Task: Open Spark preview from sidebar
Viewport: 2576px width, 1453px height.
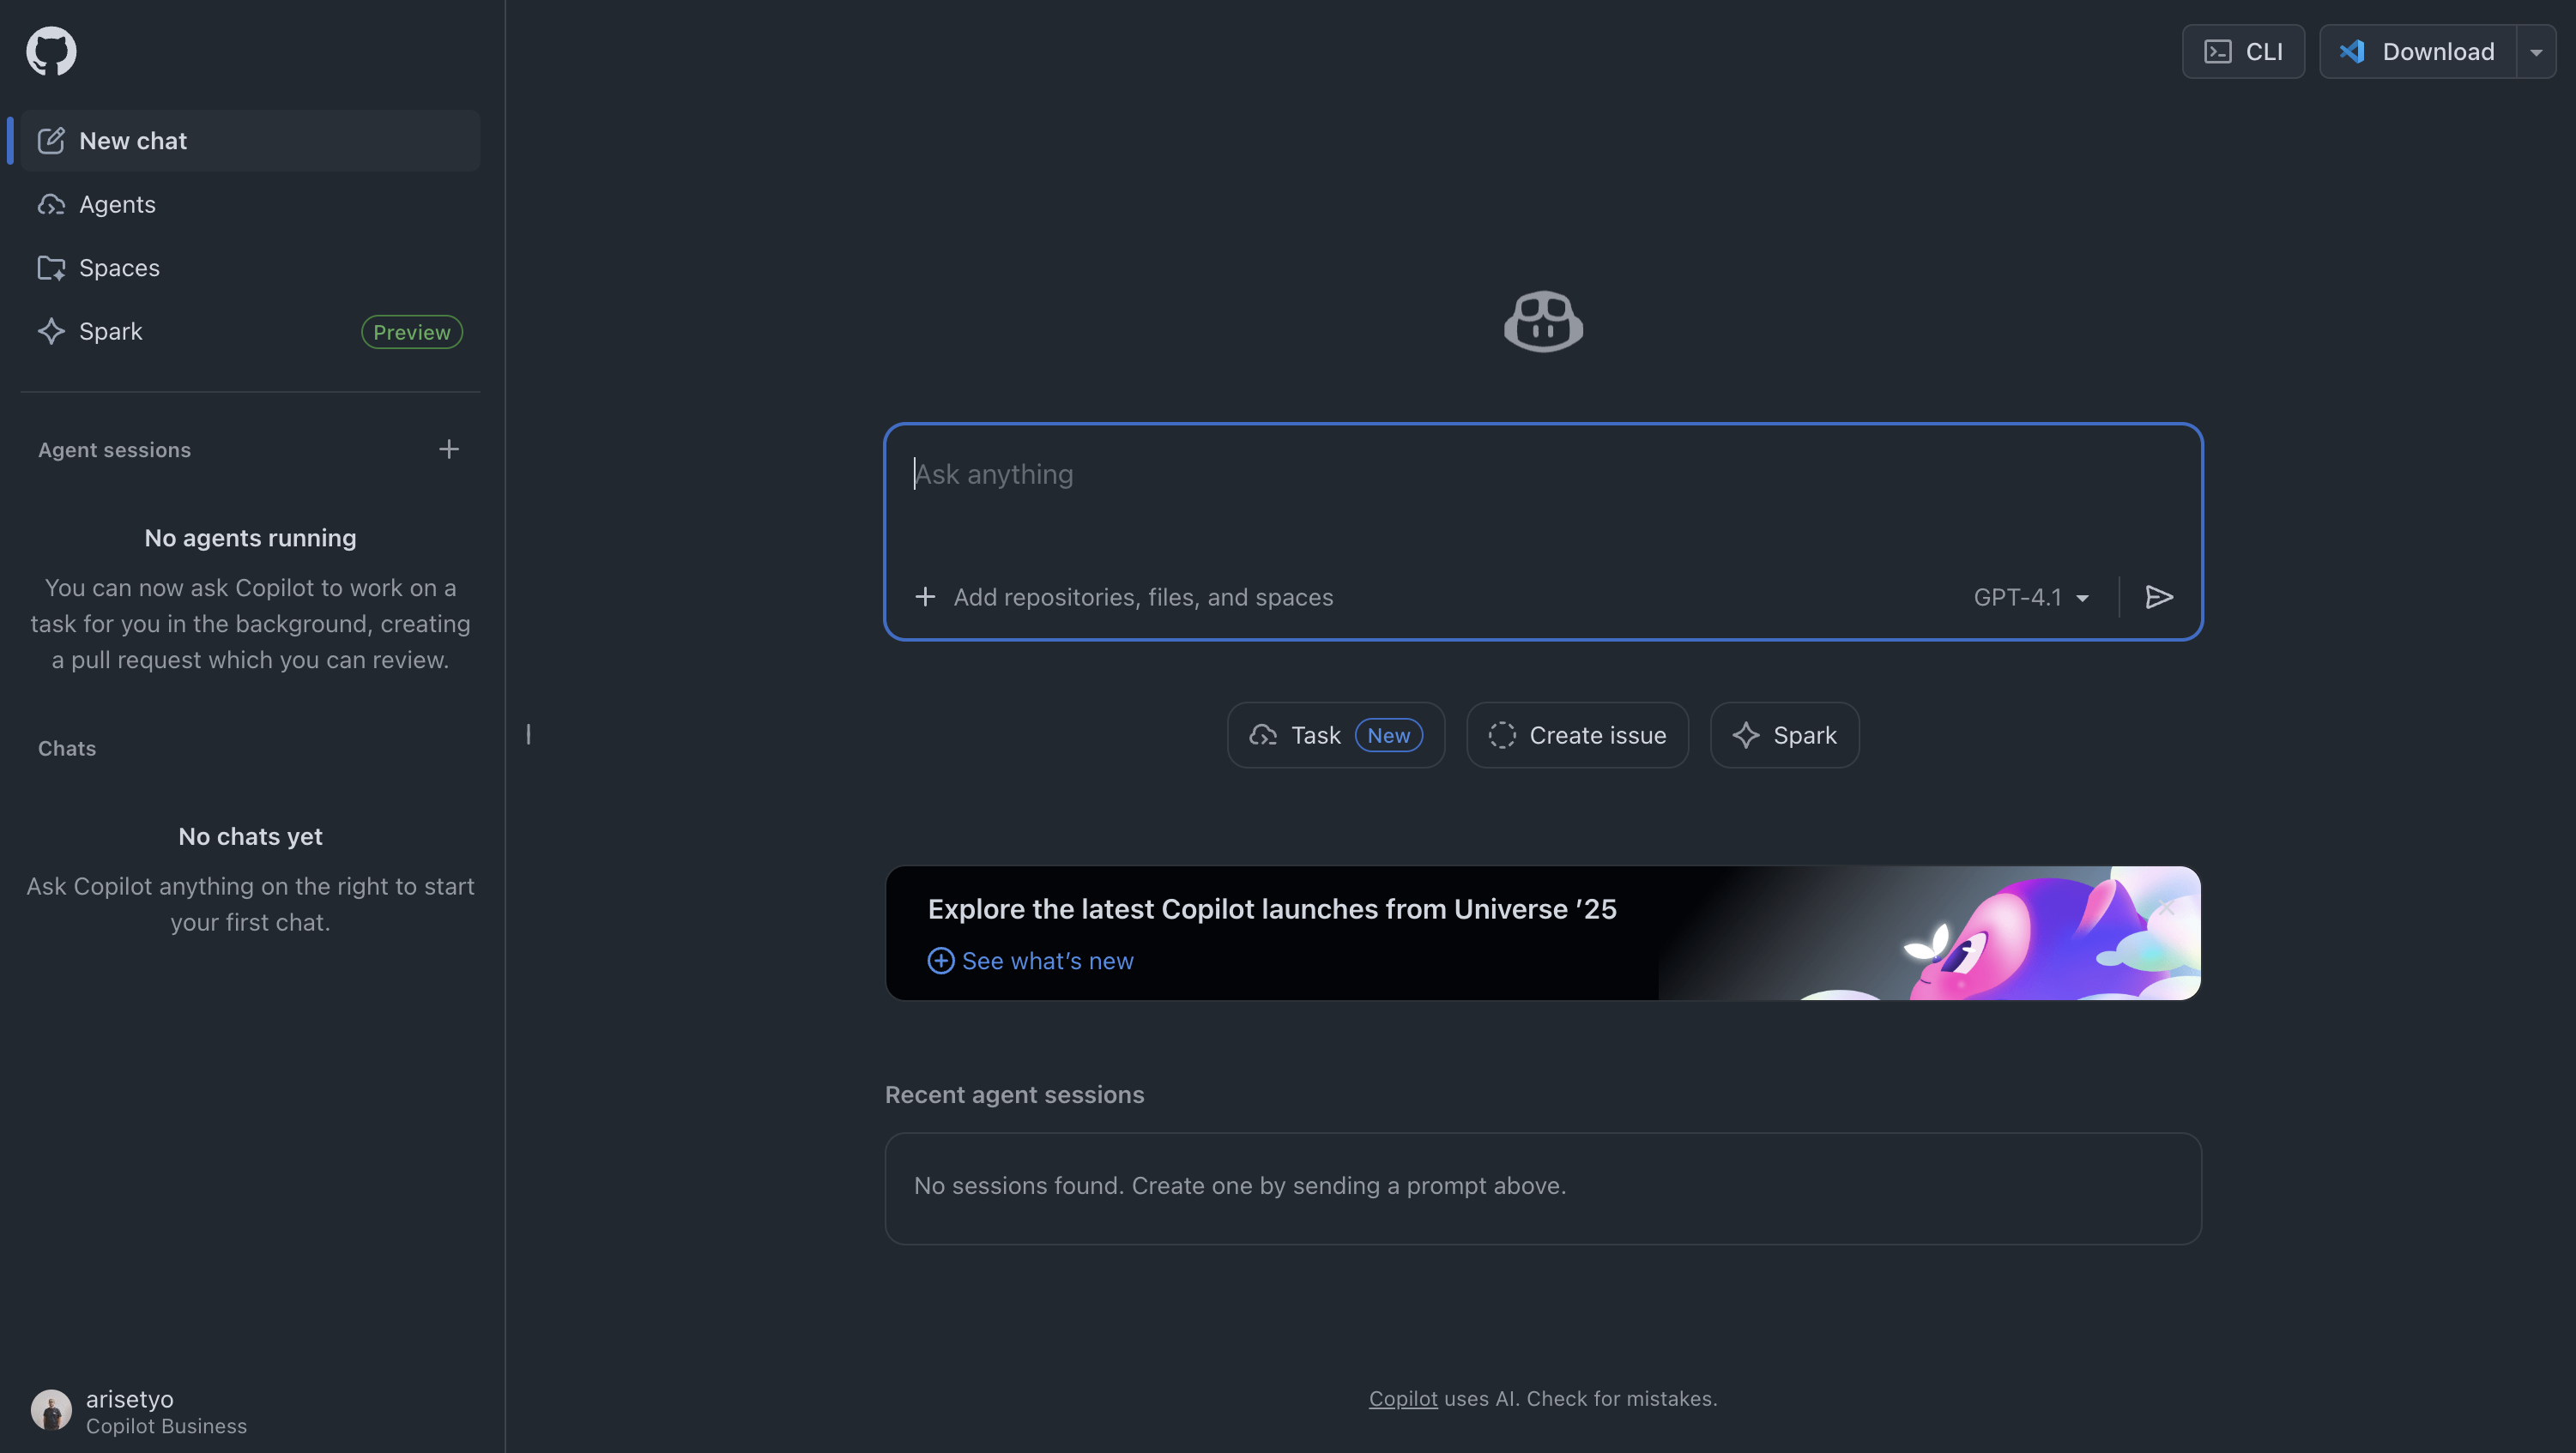Action: point(110,332)
